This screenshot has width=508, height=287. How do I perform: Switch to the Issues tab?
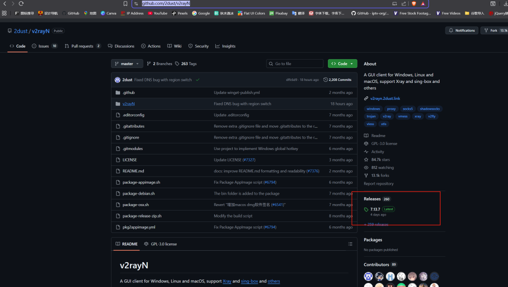(44, 46)
